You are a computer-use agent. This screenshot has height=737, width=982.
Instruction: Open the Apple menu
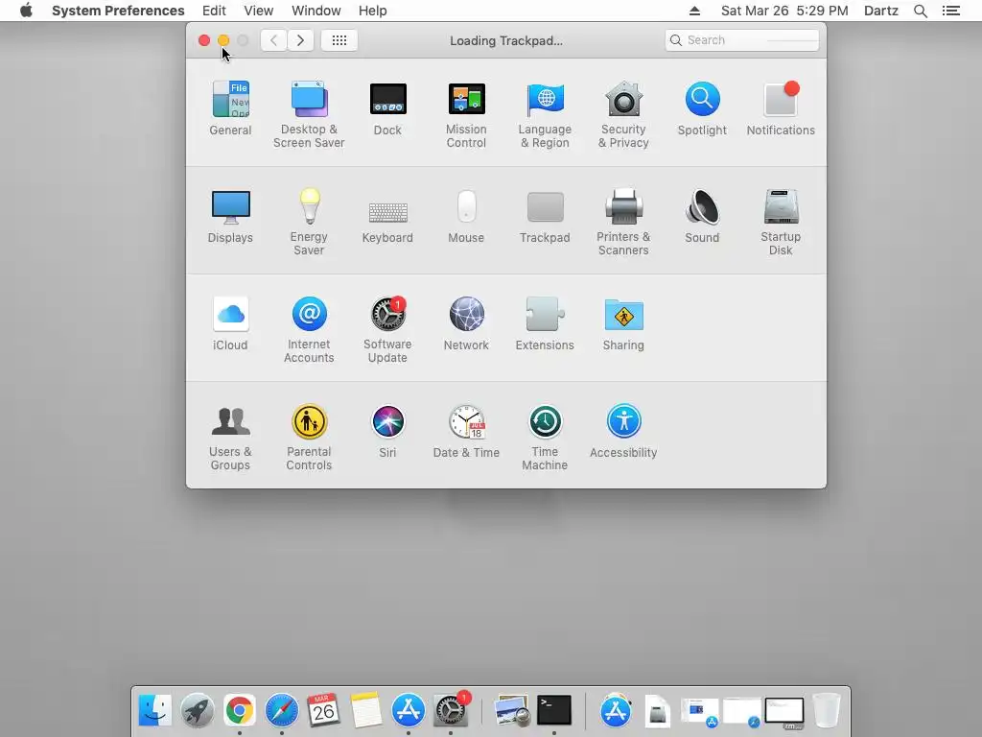pyautogui.click(x=26, y=11)
